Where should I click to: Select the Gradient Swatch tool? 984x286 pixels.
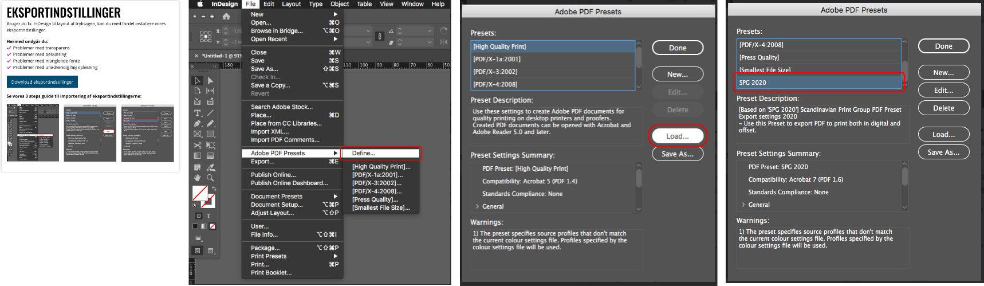(198, 155)
